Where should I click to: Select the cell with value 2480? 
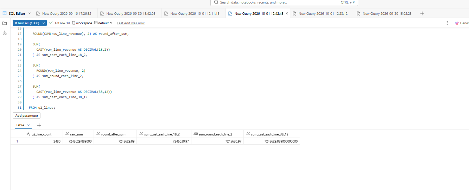pos(43,141)
